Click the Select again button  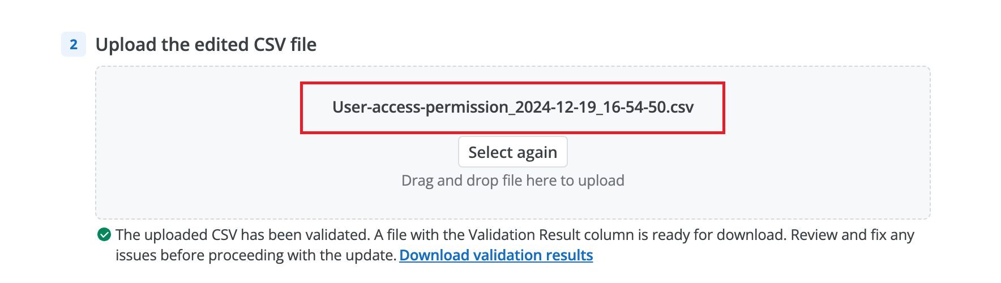(513, 152)
